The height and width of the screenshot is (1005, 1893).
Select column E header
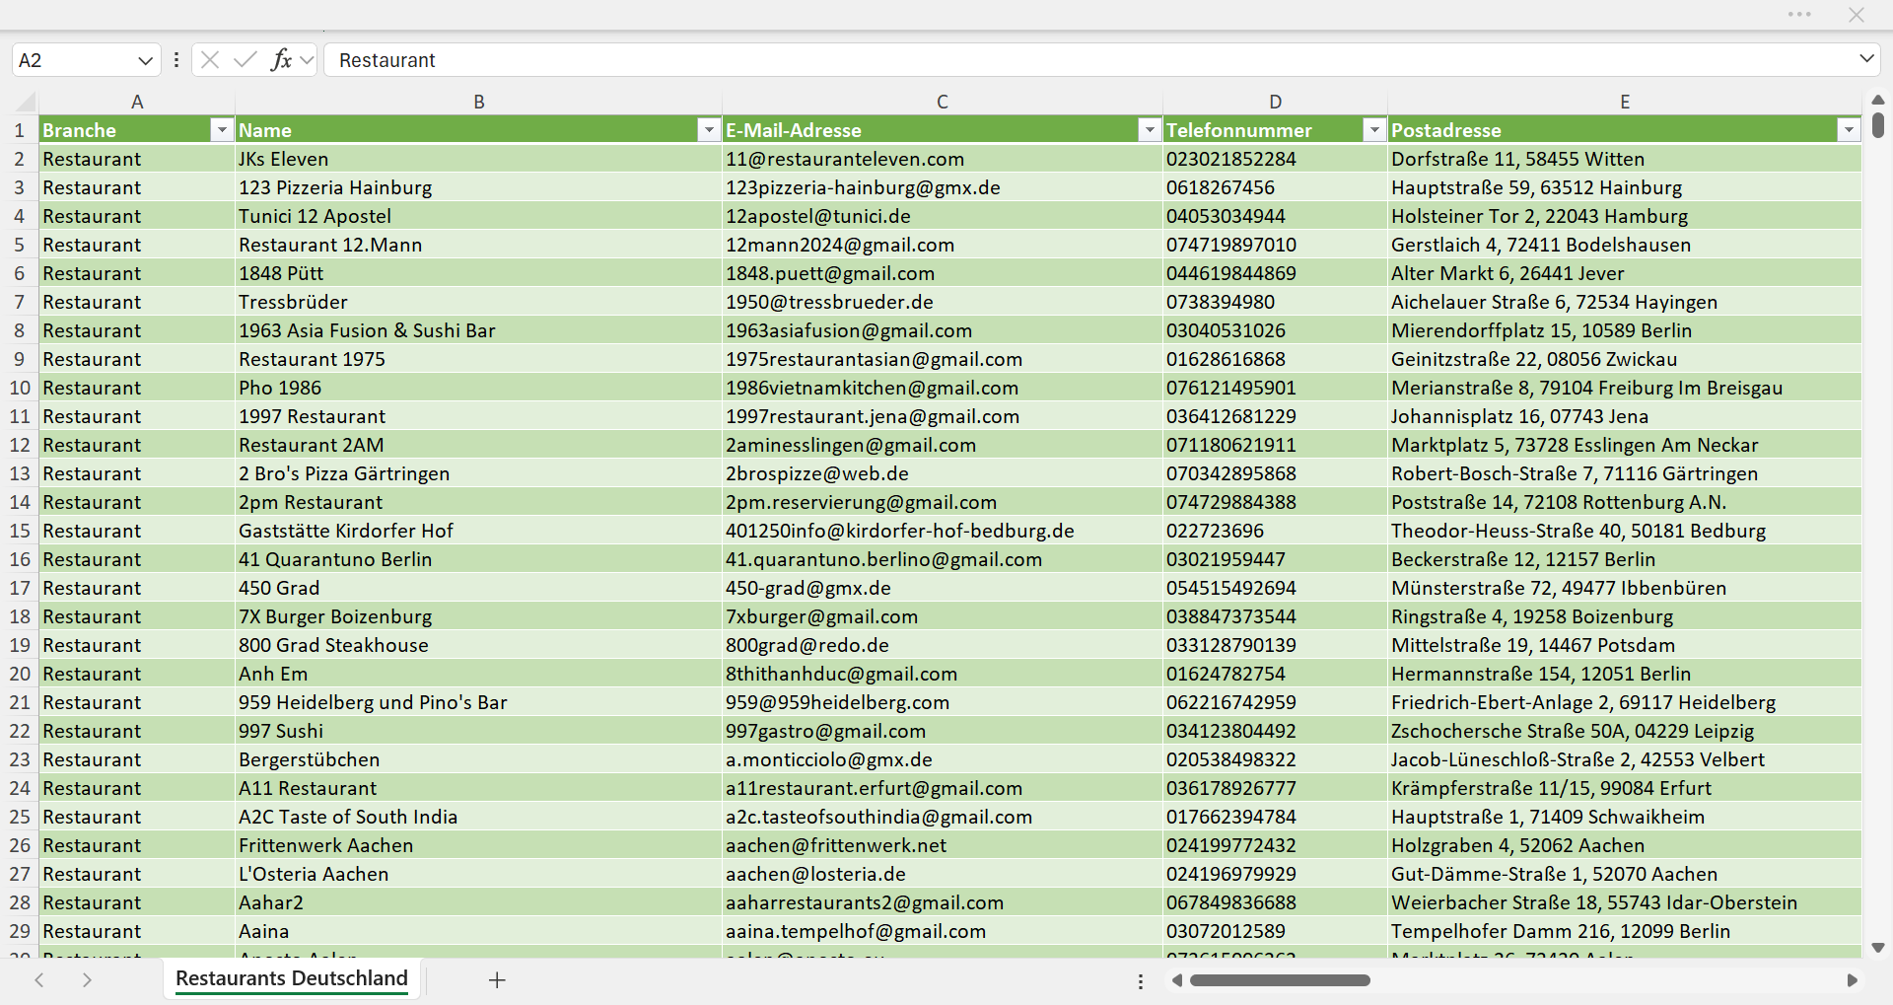pos(1625,102)
